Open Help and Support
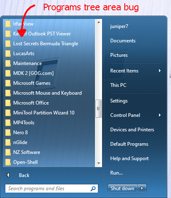This screenshot has height=198, width=171. point(129,158)
